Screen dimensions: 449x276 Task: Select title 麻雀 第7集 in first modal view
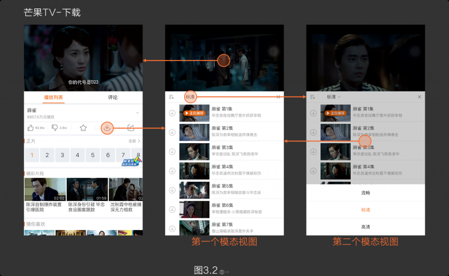click(222, 225)
